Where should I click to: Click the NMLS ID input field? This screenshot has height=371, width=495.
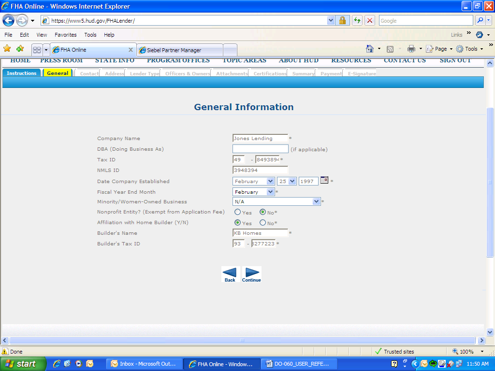coord(260,170)
